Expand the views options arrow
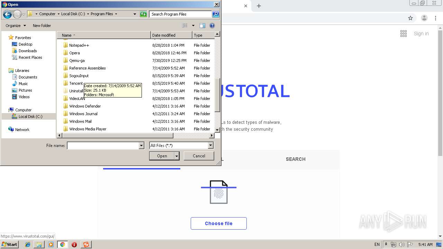Image resolution: width=443 pixels, height=249 pixels. coord(193,26)
